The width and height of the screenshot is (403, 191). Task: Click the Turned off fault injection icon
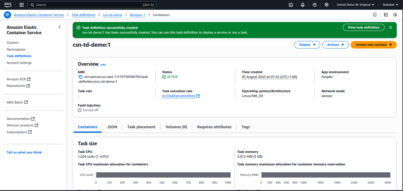(x=80, y=110)
